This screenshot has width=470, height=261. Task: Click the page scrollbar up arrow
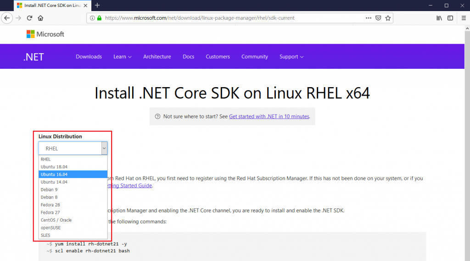click(x=467, y=28)
